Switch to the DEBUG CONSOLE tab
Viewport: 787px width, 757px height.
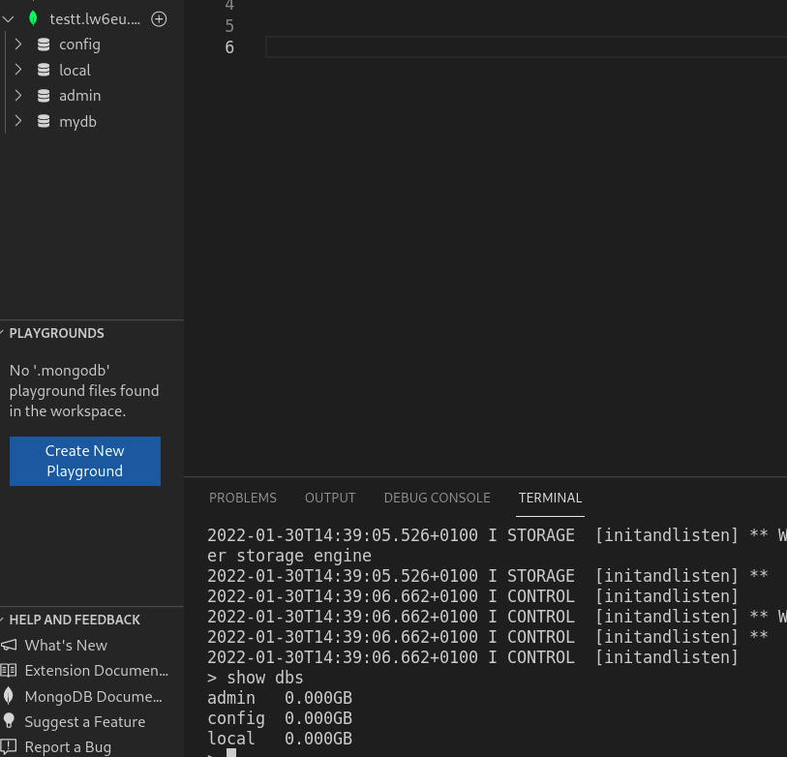pyautogui.click(x=437, y=498)
